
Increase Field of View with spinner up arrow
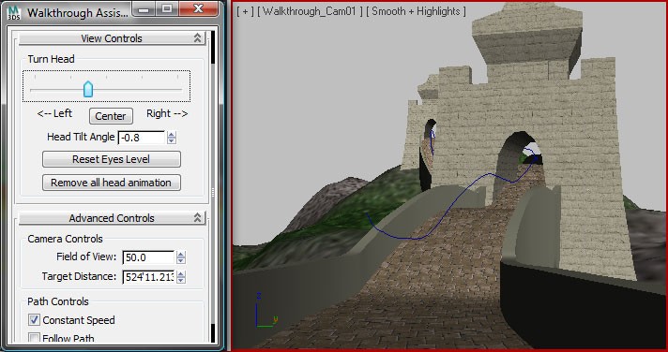pyautogui.click(x=181, y=255)
